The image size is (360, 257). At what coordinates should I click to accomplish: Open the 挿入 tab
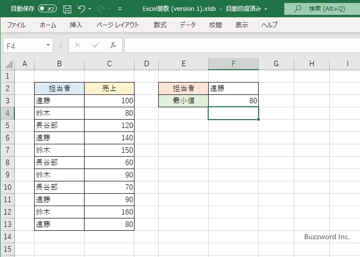[x=76, y=25]
